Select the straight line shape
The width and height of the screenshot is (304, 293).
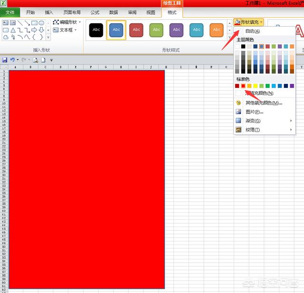tap(20, 23)
